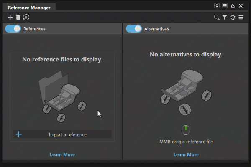Open the gear settings icon
251x167 pixels.
233,17
